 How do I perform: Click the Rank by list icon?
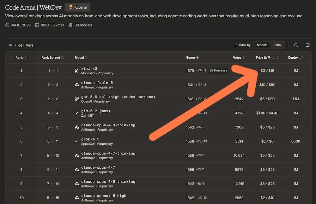(235, 45)
